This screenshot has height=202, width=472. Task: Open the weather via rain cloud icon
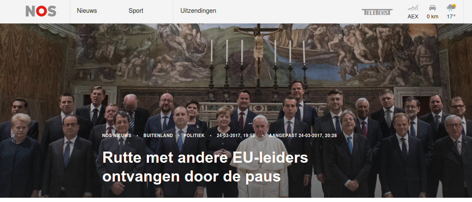tap(451, 8)
